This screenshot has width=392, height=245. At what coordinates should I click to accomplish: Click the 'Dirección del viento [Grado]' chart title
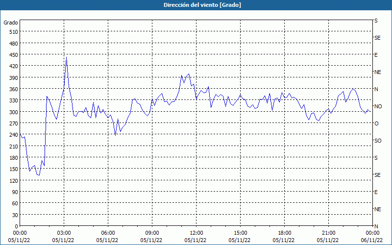[202, 5]
